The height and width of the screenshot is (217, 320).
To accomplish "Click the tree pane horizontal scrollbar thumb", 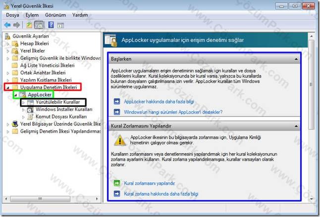I will [40, 199].
